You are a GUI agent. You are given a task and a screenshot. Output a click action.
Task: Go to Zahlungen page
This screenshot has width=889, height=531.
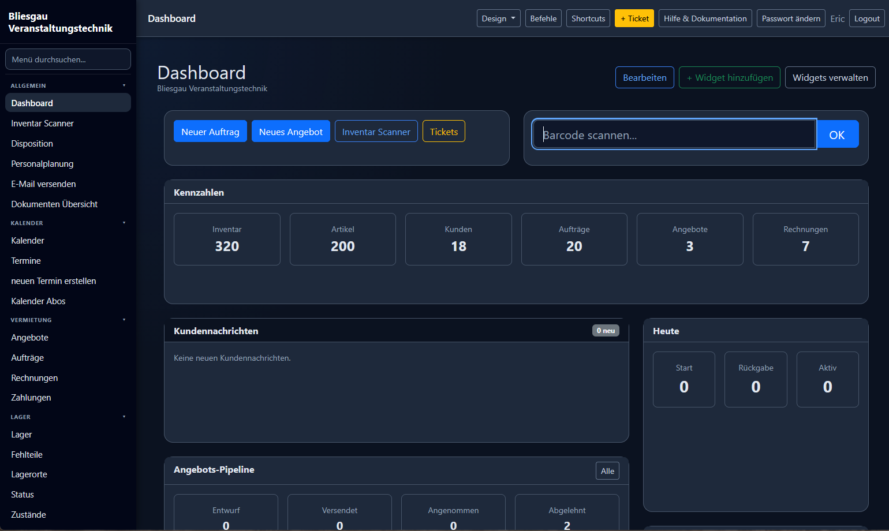click(x=68, y=398)
